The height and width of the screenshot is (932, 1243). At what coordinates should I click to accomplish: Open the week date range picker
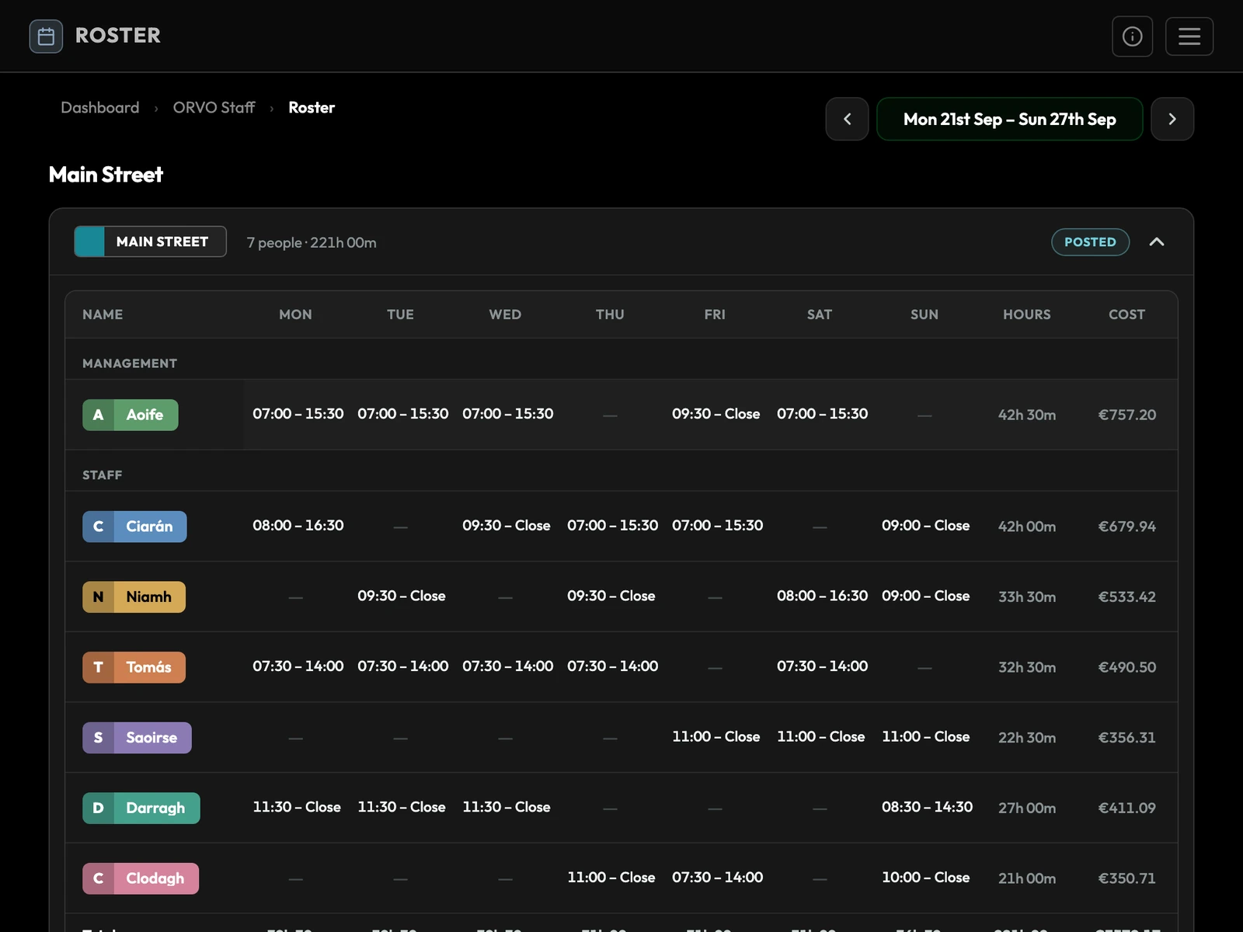tap(1009, 119)
